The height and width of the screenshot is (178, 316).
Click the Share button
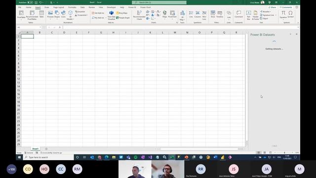click(x=272, y=7)
